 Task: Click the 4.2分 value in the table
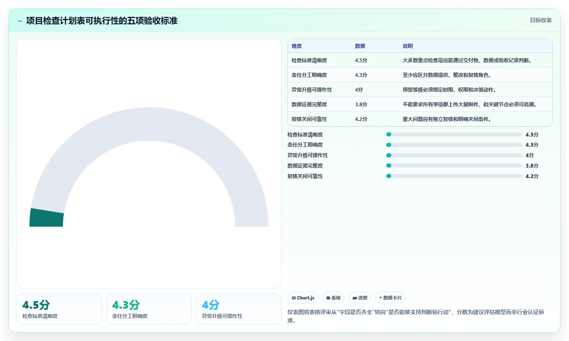pos(361,119)
